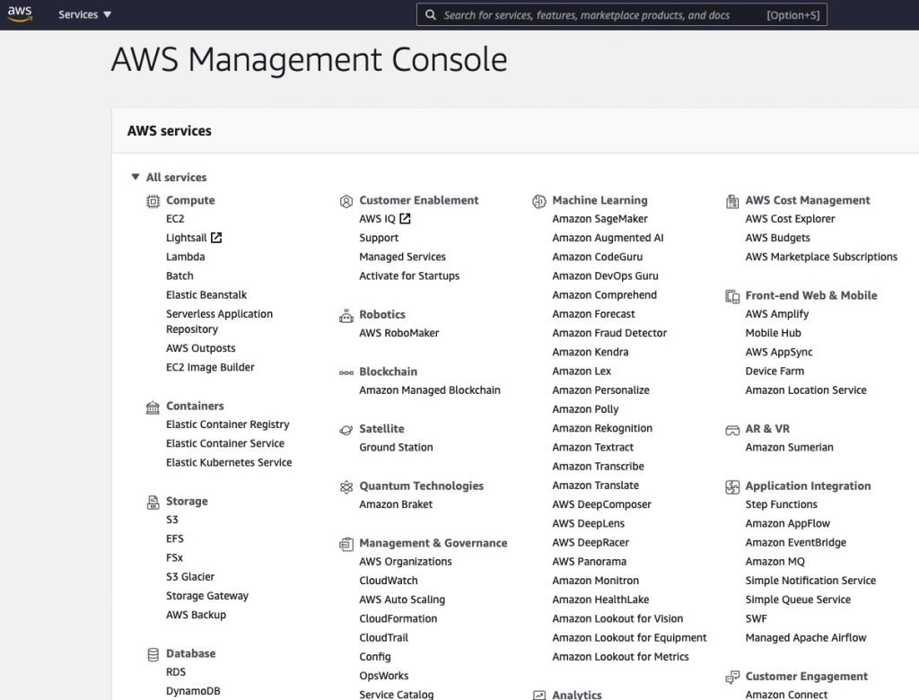Open S3 Glacier
Screen dimensions: 919x700
point(190,577)
